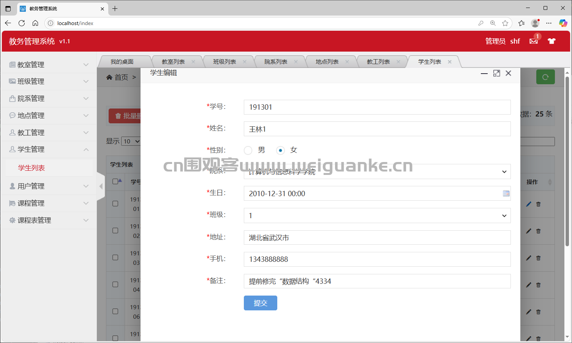Click the theme shirt icon in header
The image size is (572, 343).
(551, 41)
